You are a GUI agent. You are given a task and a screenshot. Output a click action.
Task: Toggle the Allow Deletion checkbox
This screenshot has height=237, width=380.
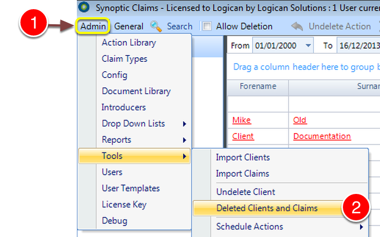pyautogui.click(x=207, y=26)
